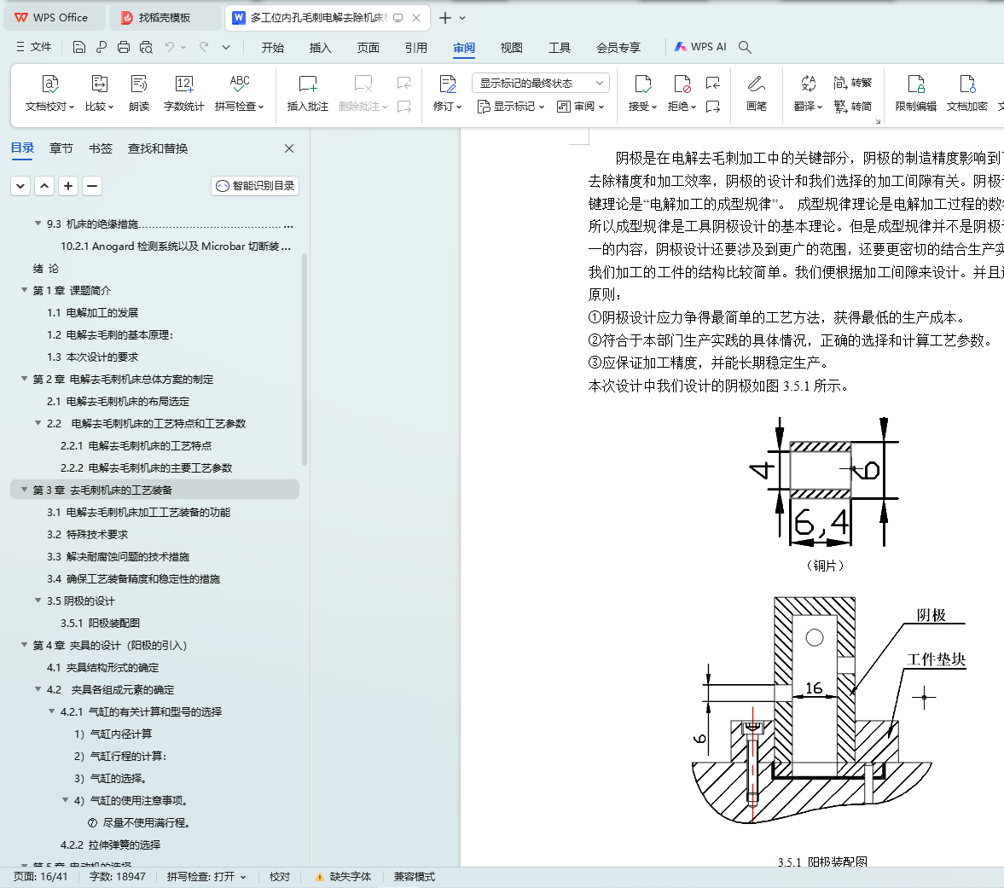Screen dimensions: 1004x888
Task: Click the expand-all down arrow in outline
Action: click(x=20, y=186)
